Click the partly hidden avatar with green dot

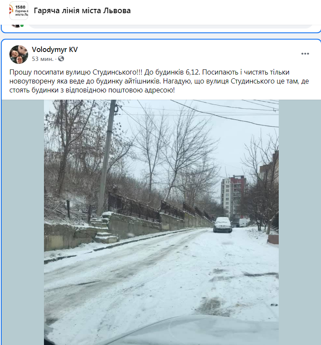[x=17, y=26]
